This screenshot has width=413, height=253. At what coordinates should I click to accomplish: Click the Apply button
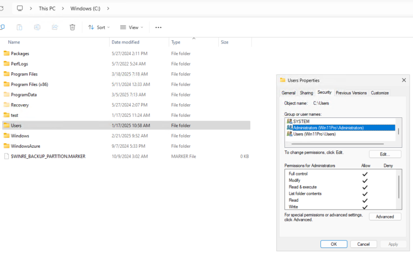393,244
